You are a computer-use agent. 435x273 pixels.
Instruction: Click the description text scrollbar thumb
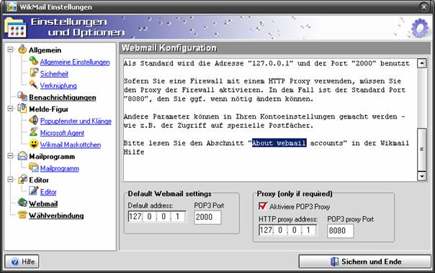[x=422, y=149]
